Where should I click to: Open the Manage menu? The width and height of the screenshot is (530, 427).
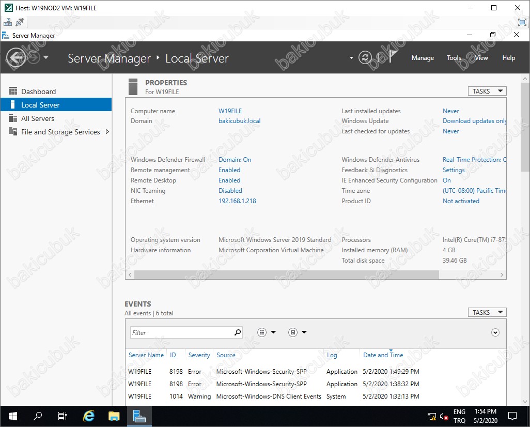[x=423, y=58]
